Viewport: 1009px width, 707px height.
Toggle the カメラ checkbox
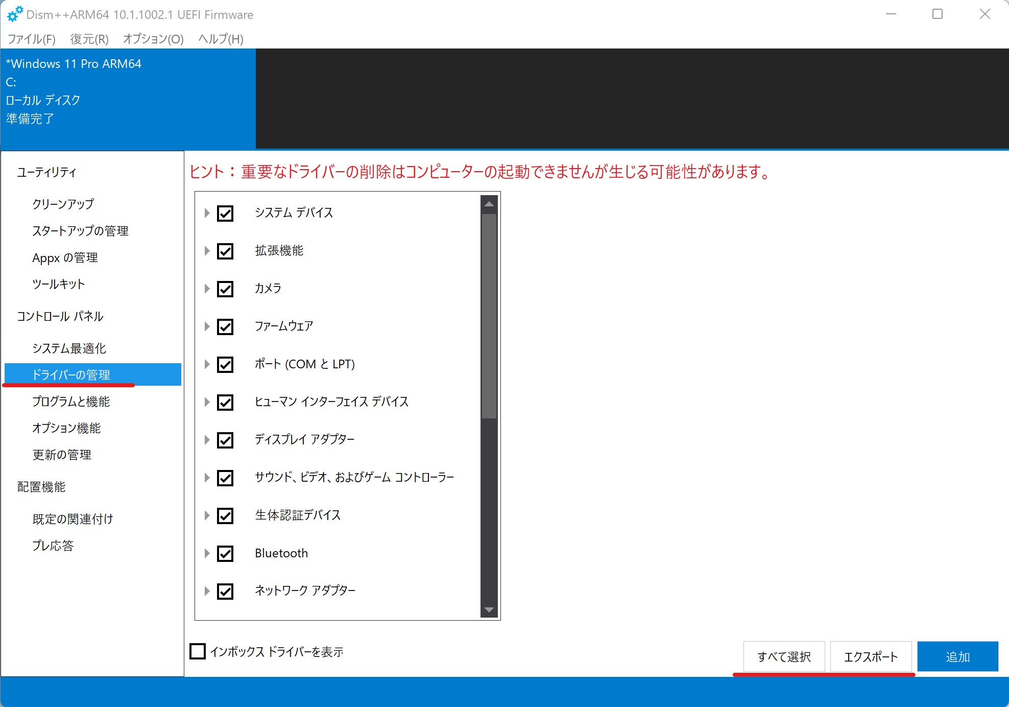[225, 289]
